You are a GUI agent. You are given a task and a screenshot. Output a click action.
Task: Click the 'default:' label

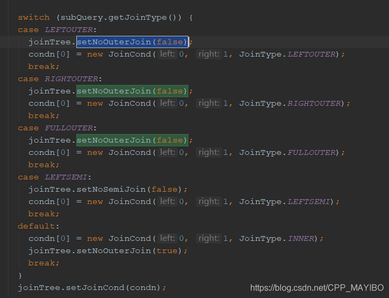(x=38, y=226)
